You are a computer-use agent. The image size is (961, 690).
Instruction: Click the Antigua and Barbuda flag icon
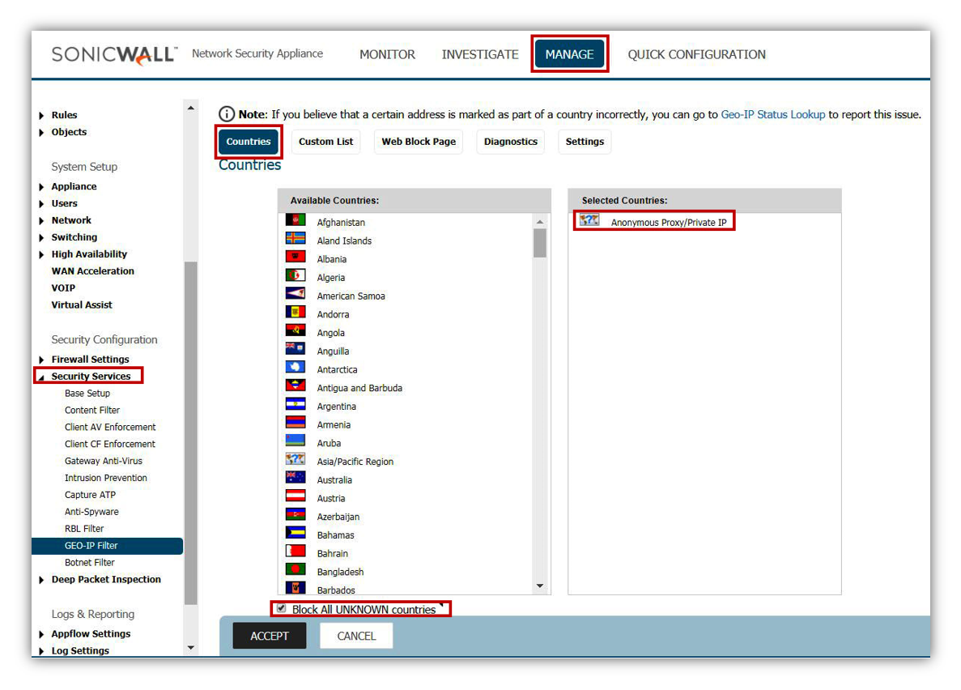click(x=296, y=385)
